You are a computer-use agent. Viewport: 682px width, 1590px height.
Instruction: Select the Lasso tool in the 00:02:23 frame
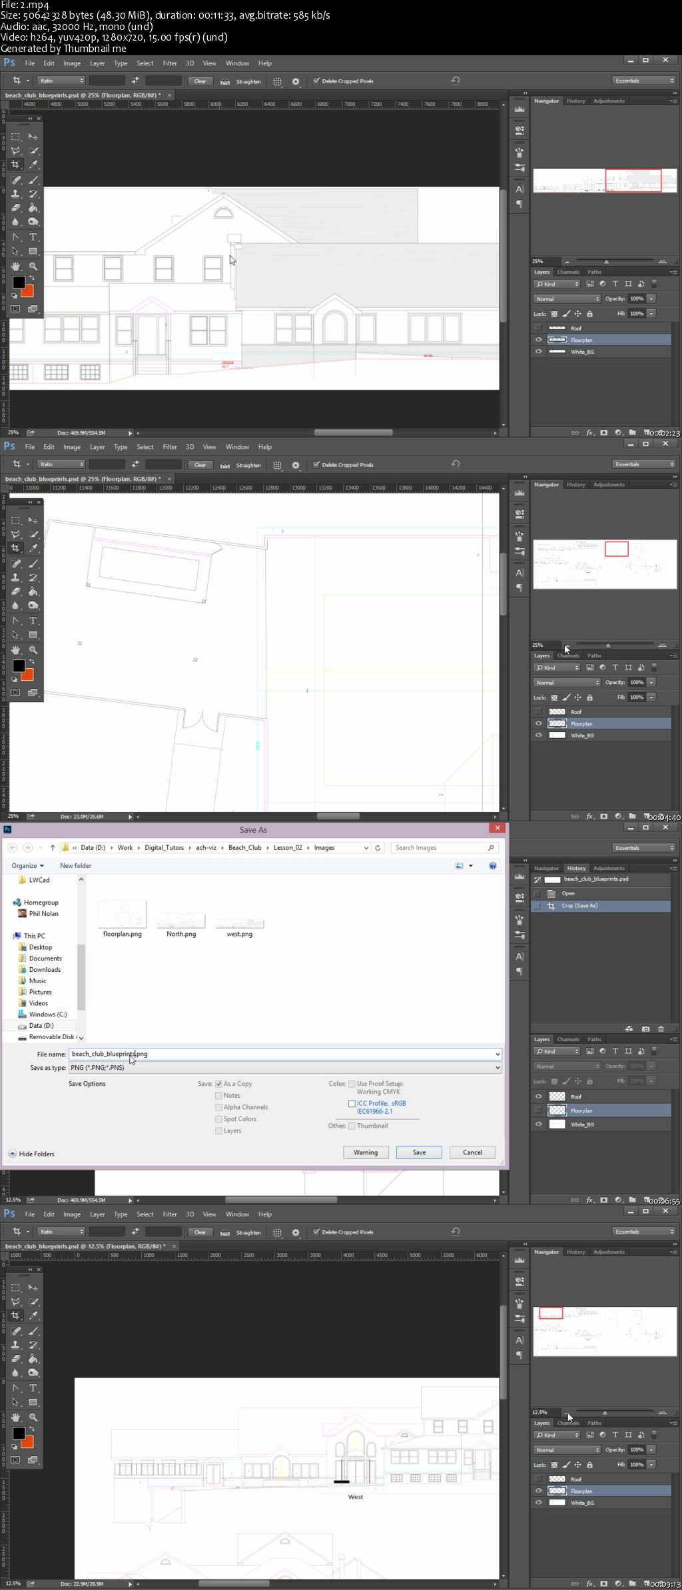15,151
